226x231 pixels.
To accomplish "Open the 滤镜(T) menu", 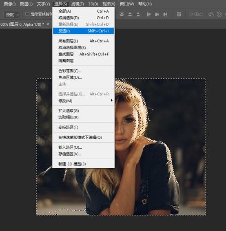I will (x=78, y=4).
